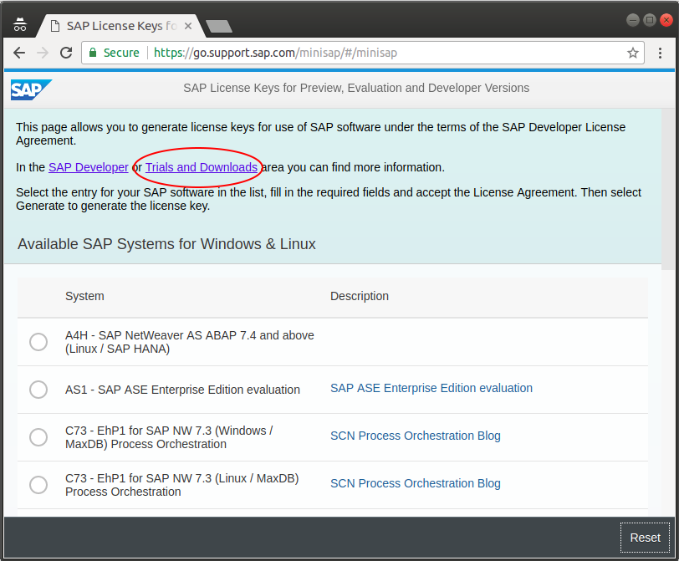Reload the page with the refresh icon
The image size is (679, 561).
66,53
